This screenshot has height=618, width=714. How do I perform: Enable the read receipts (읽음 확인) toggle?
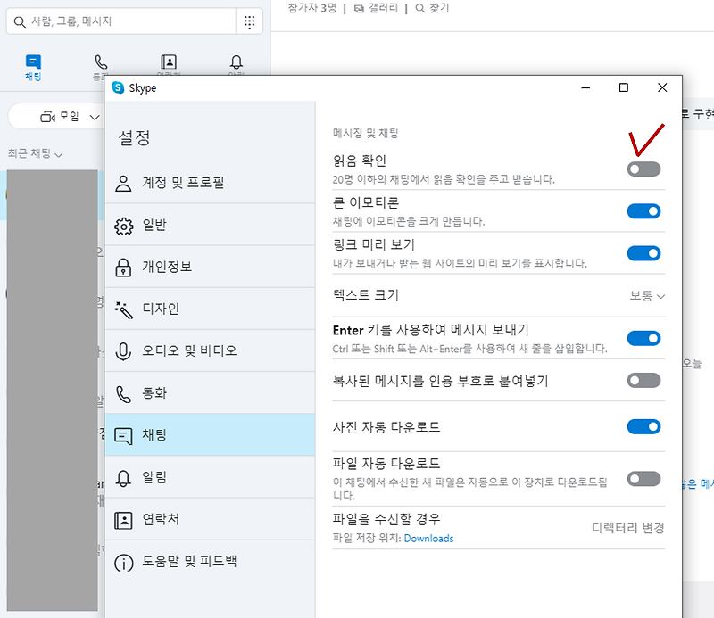click(x=643, y=169)
